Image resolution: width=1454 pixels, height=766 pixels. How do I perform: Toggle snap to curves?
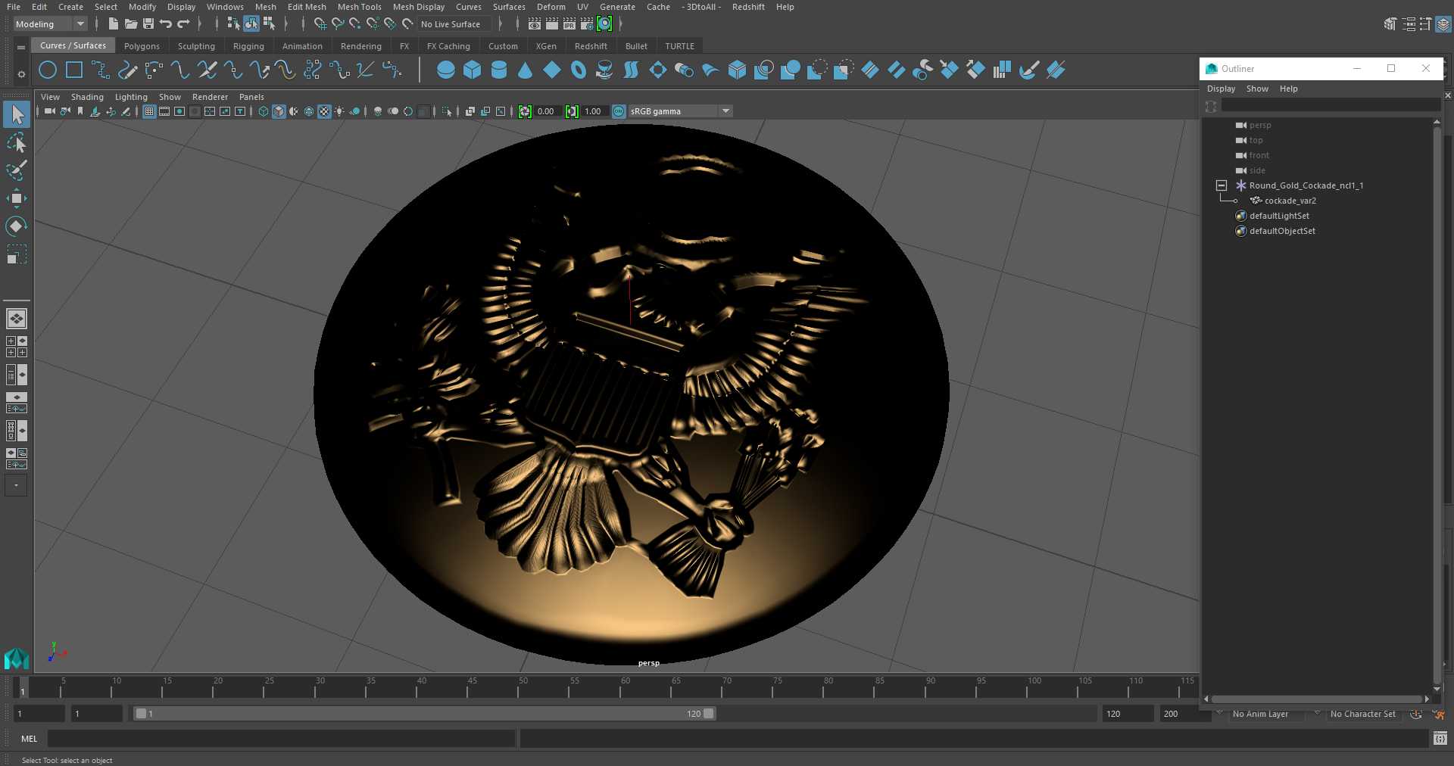338,24
